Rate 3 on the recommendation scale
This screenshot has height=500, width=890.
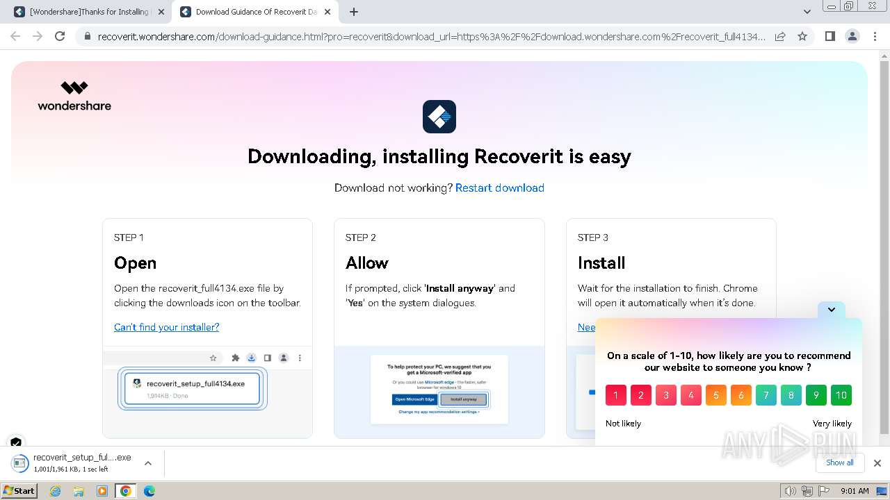pos(666,395)
